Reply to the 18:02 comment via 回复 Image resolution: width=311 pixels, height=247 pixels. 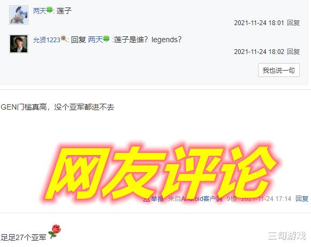click(x=293, y=52)
